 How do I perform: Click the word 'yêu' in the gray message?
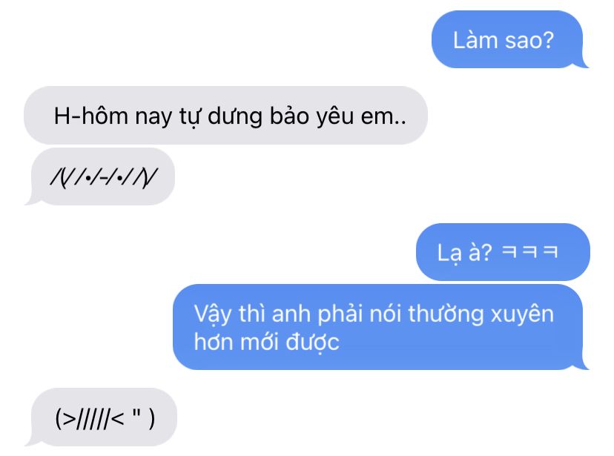(x=335, y=116)
